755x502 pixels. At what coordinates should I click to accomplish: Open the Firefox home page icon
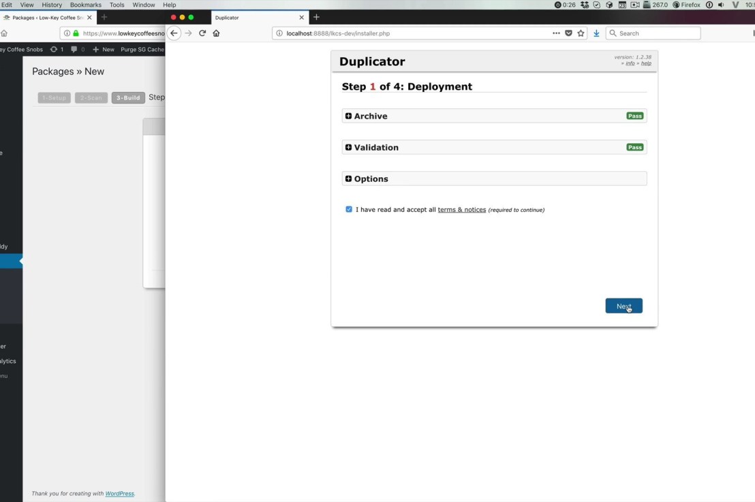(216, 33)
